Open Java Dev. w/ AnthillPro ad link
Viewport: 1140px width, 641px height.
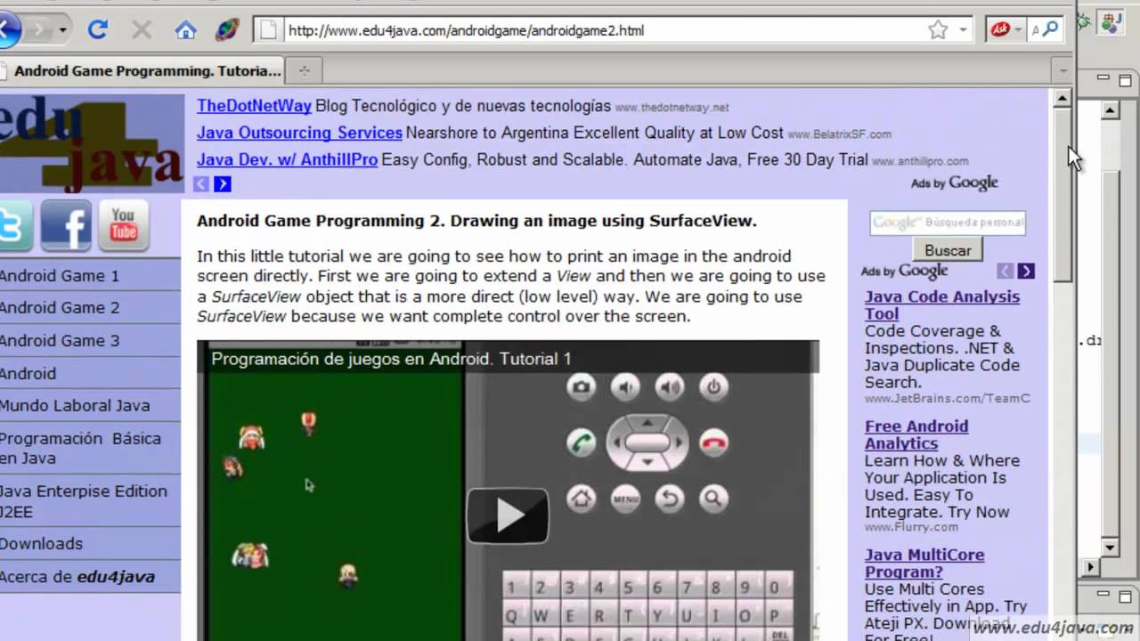287,159
